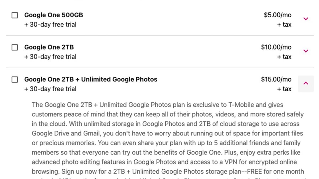Click the free trial text under Google One 2TB

[x=50, y=57]
